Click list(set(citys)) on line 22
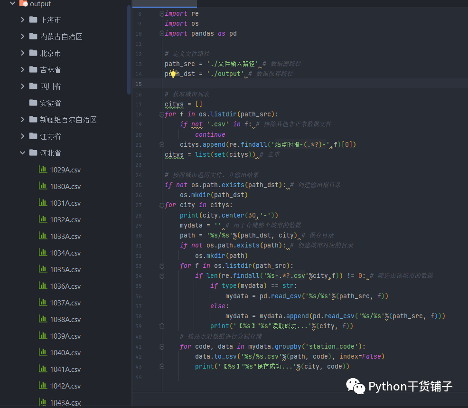Screen dimensions: 468x408 click(x=225, y=155)
